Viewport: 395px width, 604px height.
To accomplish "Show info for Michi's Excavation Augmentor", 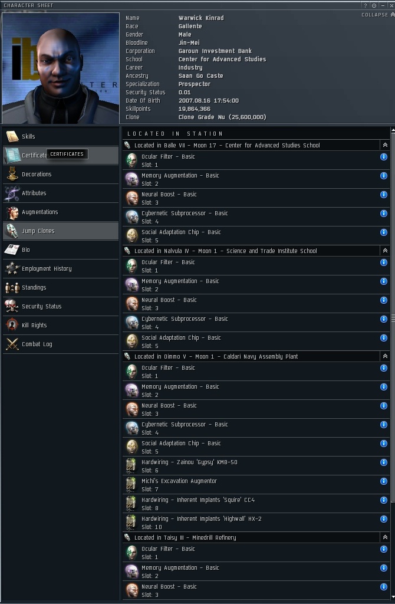I will click(383, 481).
